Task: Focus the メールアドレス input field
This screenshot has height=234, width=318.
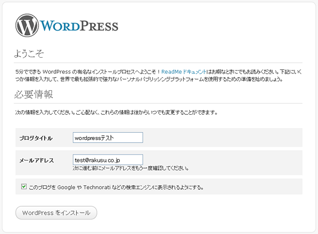Action: pos(108,160)
